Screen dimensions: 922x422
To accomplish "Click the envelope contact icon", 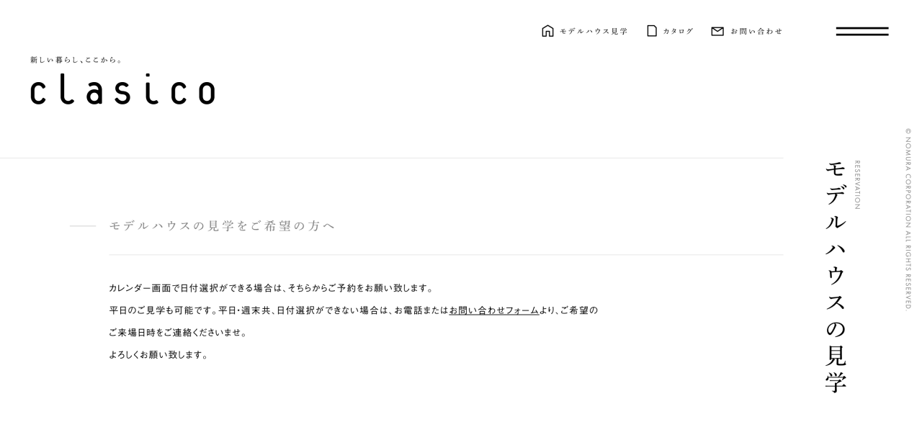I will click(717, 31).
